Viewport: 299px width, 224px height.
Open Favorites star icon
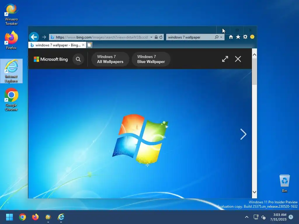tap(238, 37)
